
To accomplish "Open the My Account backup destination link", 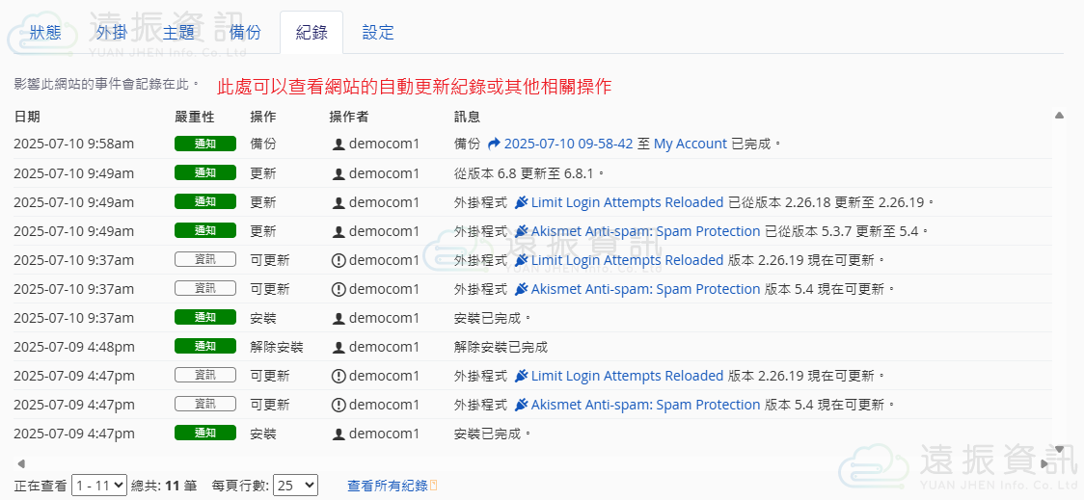I will tap(690, 144).
